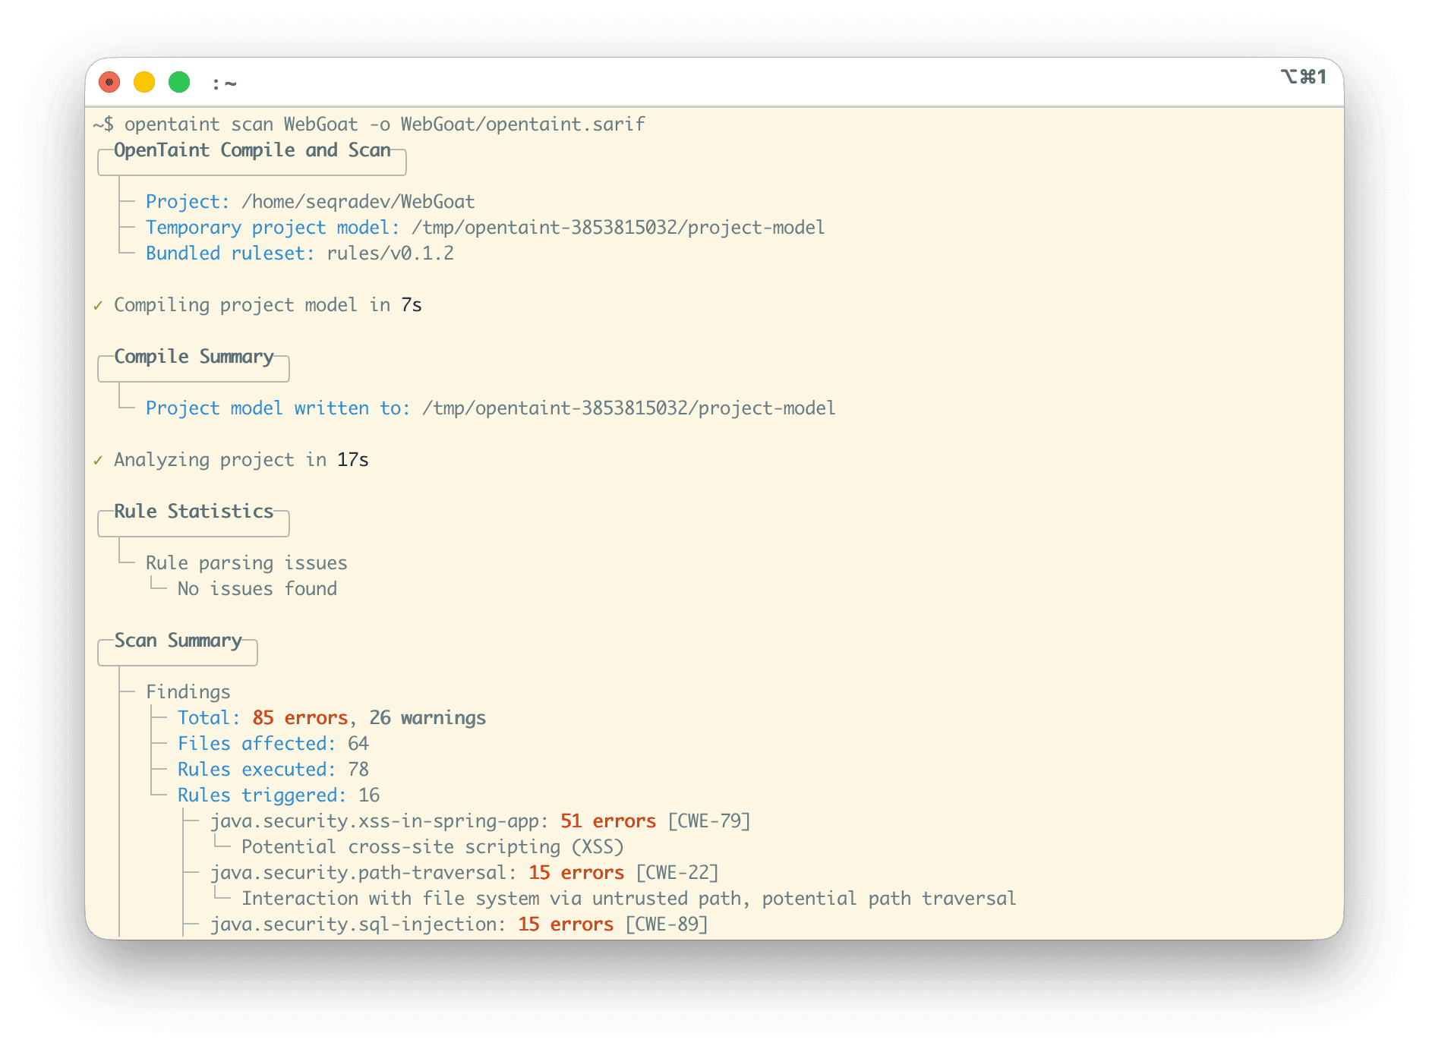Click the ruleset version rules/v0.1.2
The height and width of the screenshot is (1052, 1429).
click(x=390, y=254)
